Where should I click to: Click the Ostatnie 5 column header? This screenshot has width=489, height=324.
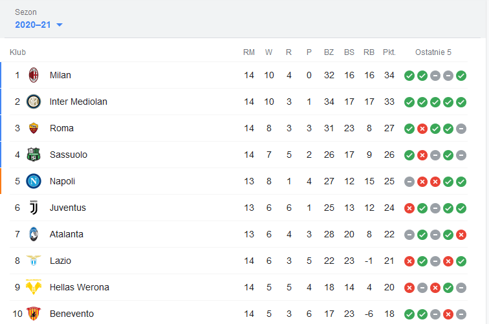(x=433, y=52)
